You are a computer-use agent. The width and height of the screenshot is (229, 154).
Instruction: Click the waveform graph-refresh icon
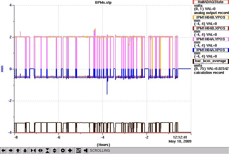coord(78,151)
